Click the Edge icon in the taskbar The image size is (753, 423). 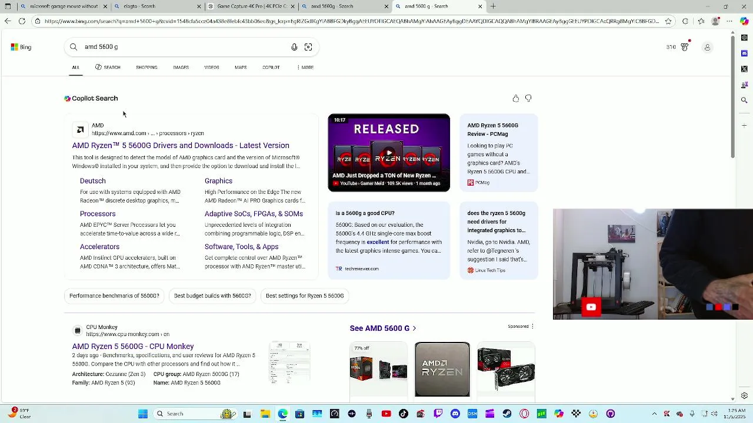coord(282,414)
